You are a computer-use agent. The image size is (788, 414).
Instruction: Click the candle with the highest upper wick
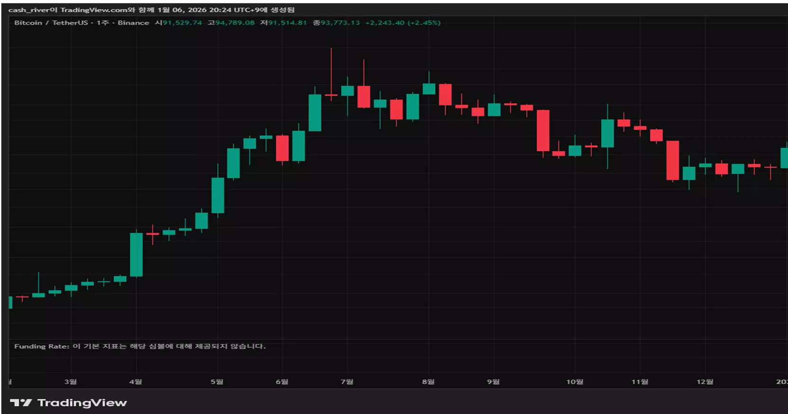coord(331,96)
